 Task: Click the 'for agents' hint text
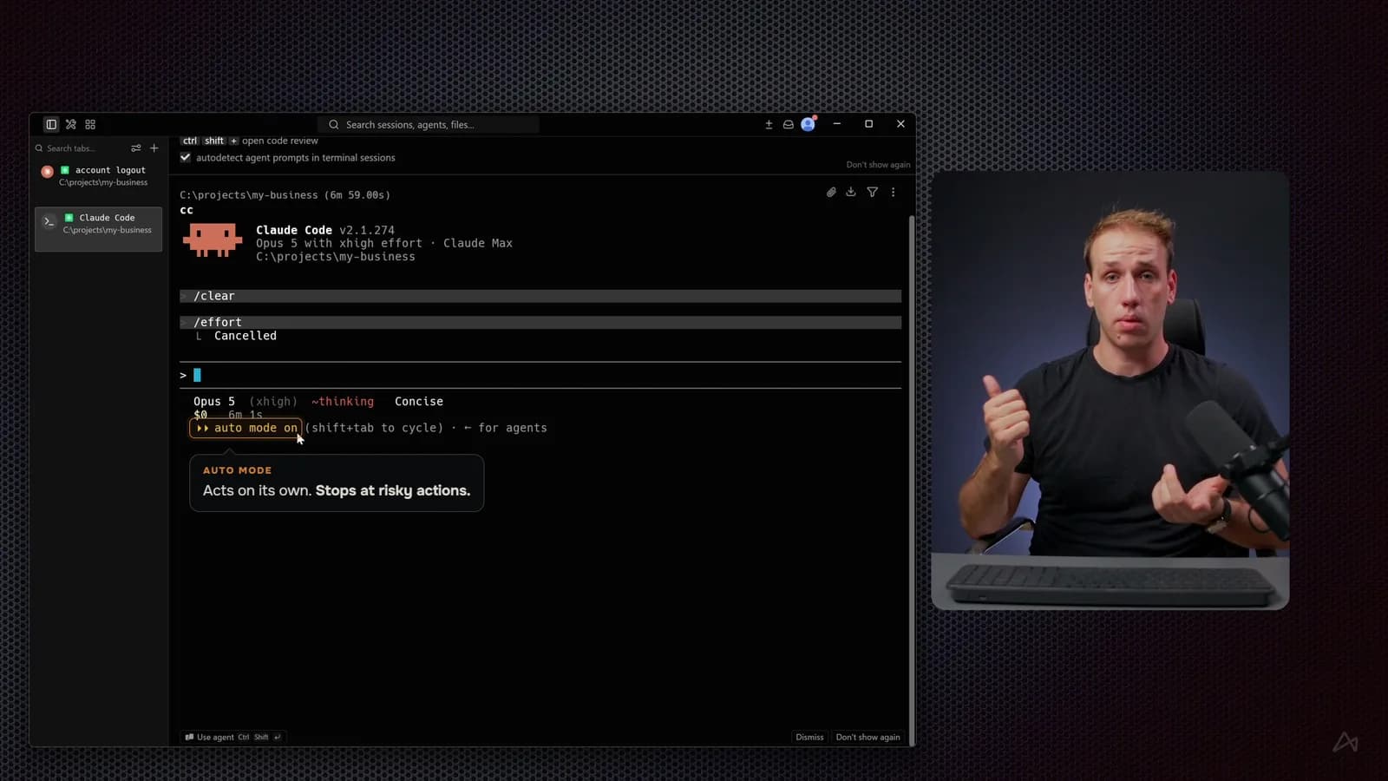click(513, 428)
